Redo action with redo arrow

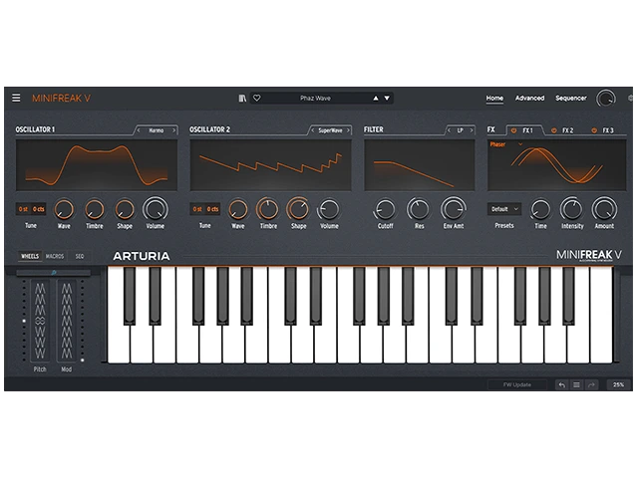[x=591, y=384]
